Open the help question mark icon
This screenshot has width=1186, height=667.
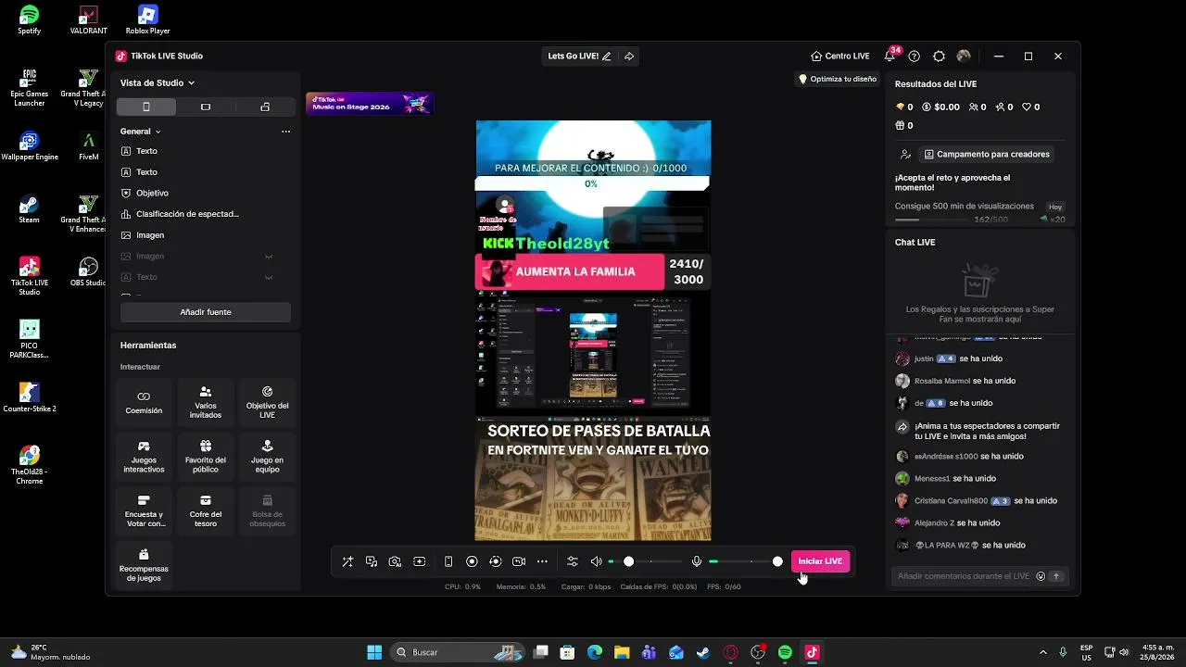[x=915, y=57]
